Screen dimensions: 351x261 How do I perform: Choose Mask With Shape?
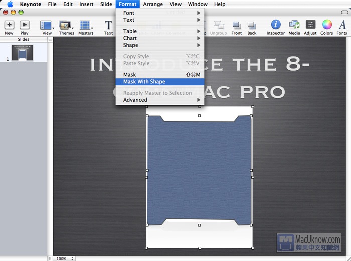(160, 82)
